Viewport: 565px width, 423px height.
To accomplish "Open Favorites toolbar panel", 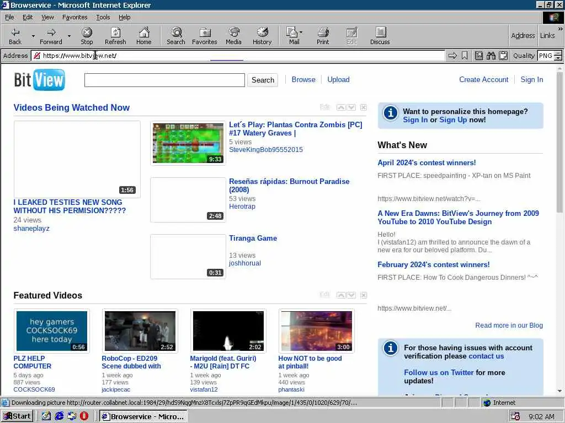I will coord(205,36).
